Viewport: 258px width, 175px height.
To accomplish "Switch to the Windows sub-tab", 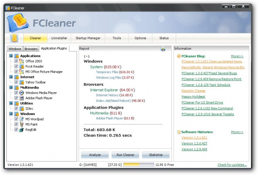I will tap(15, 49).
